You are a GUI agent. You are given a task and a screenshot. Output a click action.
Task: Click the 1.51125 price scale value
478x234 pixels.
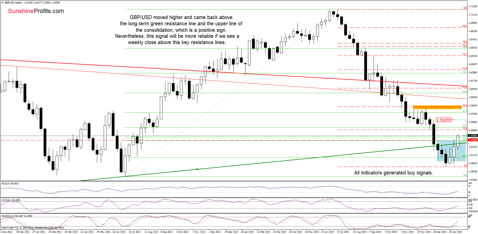point(473,155)
